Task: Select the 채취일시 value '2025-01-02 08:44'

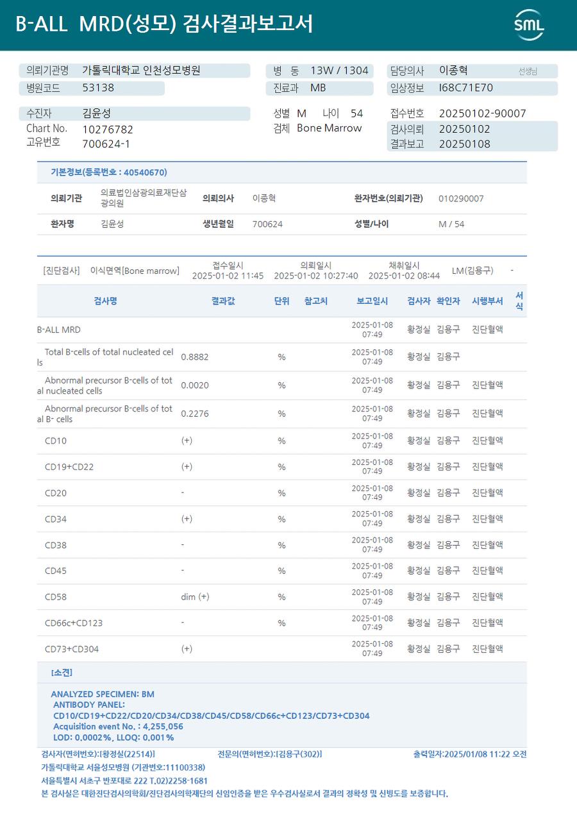Action: (404, 276)
